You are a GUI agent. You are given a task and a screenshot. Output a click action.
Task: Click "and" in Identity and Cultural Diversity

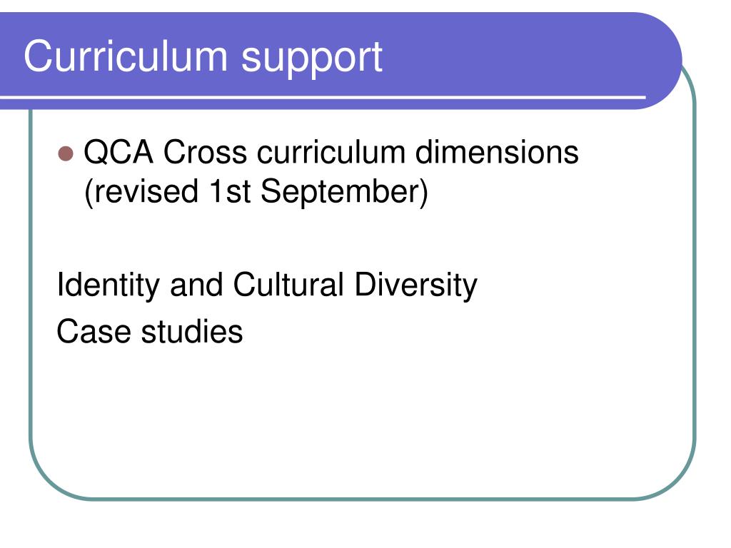[x=196, y=285]
